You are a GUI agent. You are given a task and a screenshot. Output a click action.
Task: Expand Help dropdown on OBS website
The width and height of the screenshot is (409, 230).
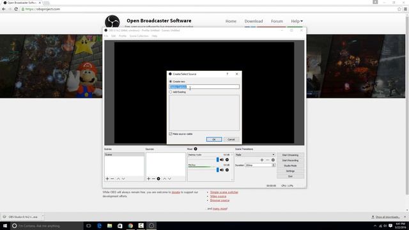(297, 21)
